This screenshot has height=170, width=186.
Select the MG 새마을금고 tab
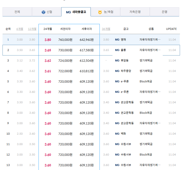tap(76, 12)
